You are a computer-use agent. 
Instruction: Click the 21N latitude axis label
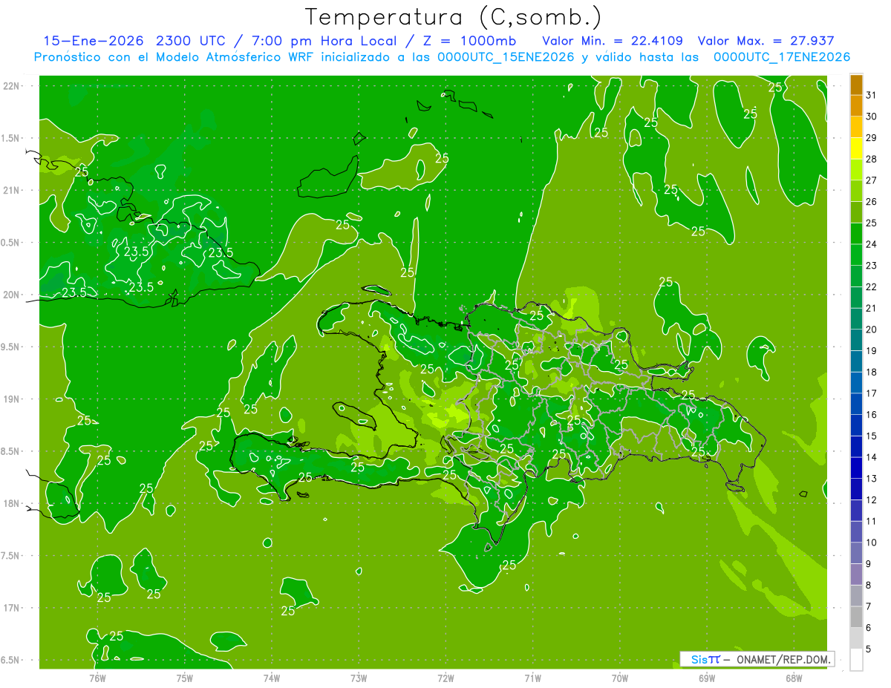12,190
